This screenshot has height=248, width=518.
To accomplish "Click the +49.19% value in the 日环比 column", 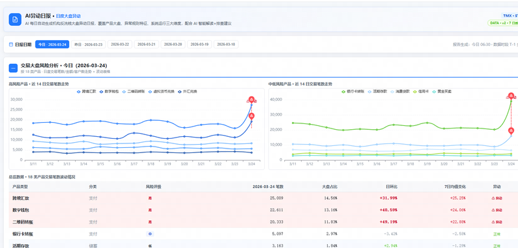I will click(x=388, y=222).
